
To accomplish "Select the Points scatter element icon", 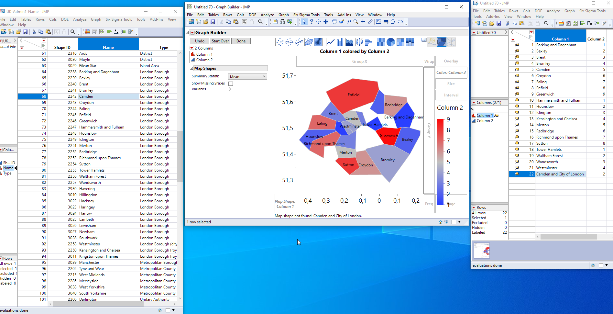I will 279,42.
